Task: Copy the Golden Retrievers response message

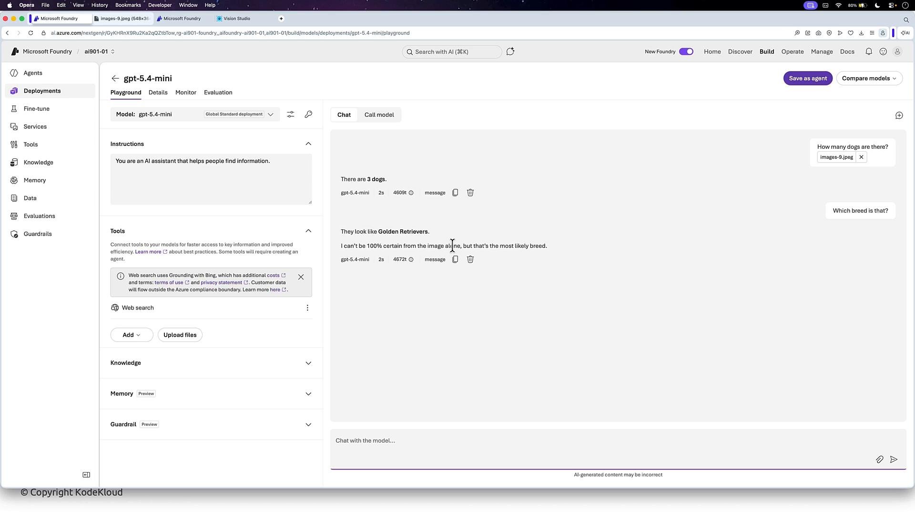Action: click(x=455, y=259)
